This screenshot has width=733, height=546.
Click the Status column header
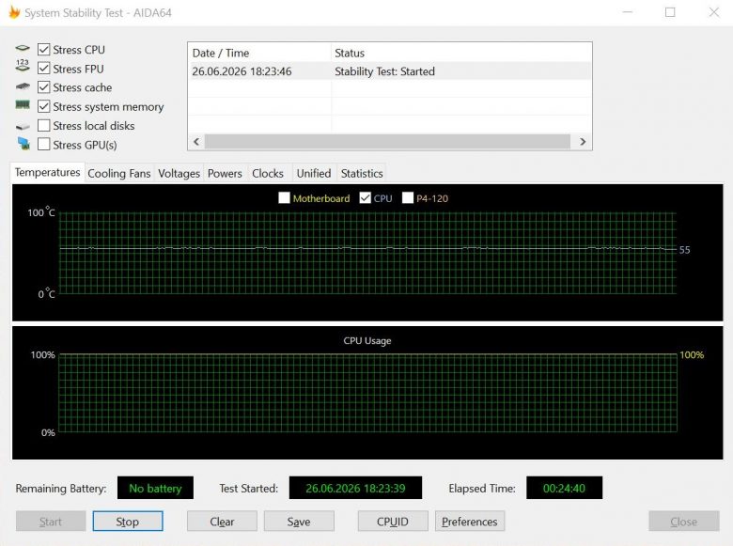coord(461,53)
